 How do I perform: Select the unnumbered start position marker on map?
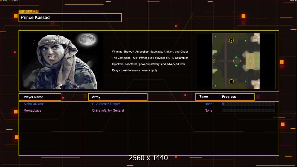pyautogui.click(x=231, y=81)
